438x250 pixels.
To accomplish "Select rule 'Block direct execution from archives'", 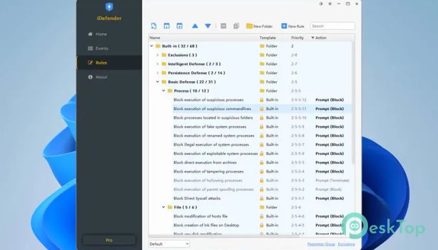I will pos(205,162).
